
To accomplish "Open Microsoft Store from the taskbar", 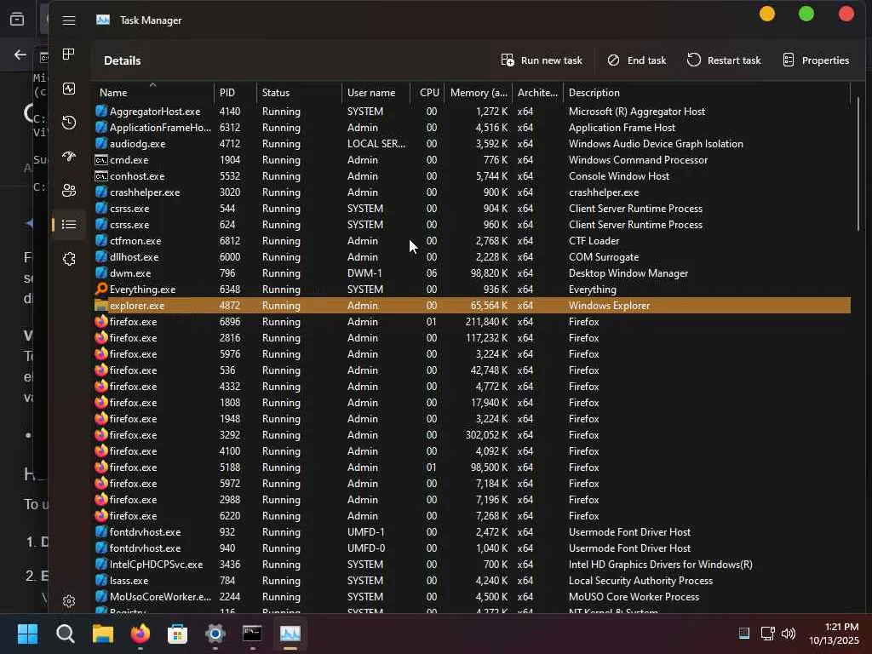I will pyautogui.click(x=177, y=634).
